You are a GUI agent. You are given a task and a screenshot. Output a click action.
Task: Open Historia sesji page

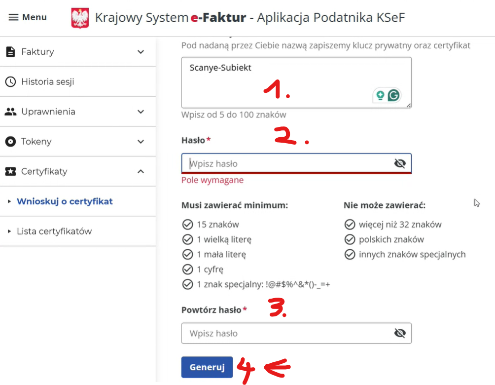click(48, 82)
